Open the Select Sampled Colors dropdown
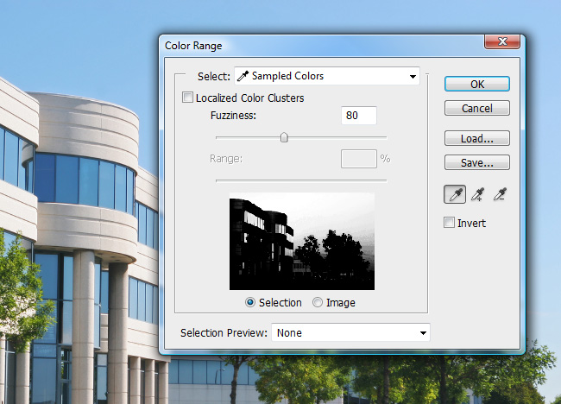The height and width of the screenshot is (404, 561). click(327, 76)
